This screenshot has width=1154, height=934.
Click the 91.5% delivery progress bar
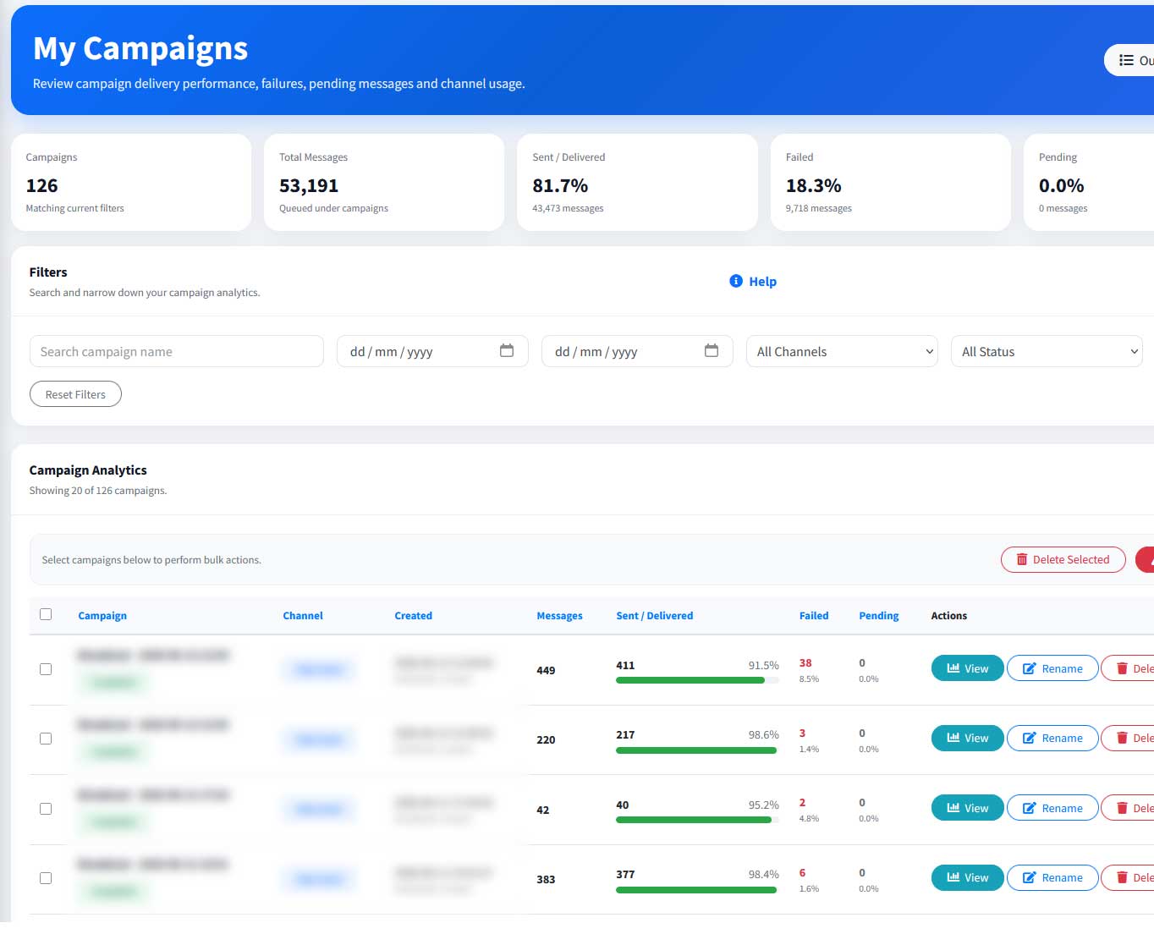pos(696,680)
